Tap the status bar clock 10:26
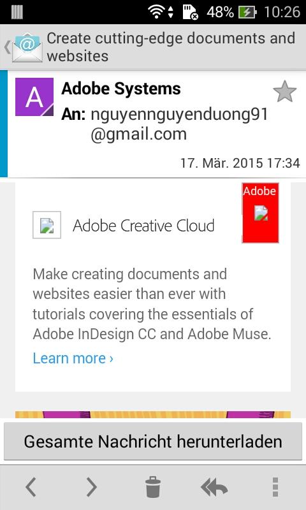This screenshot has width=306, height=510. coord(282,12)
